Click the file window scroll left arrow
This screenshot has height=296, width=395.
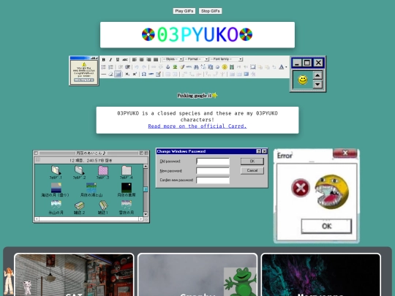pyautogui.click(x=37, y=219)
